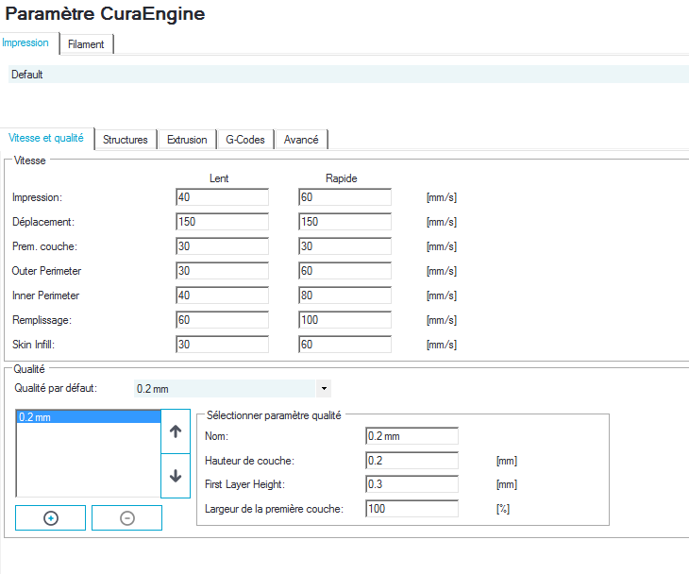Select the 0.2 mm quality list entry

(x=89, y=417)
